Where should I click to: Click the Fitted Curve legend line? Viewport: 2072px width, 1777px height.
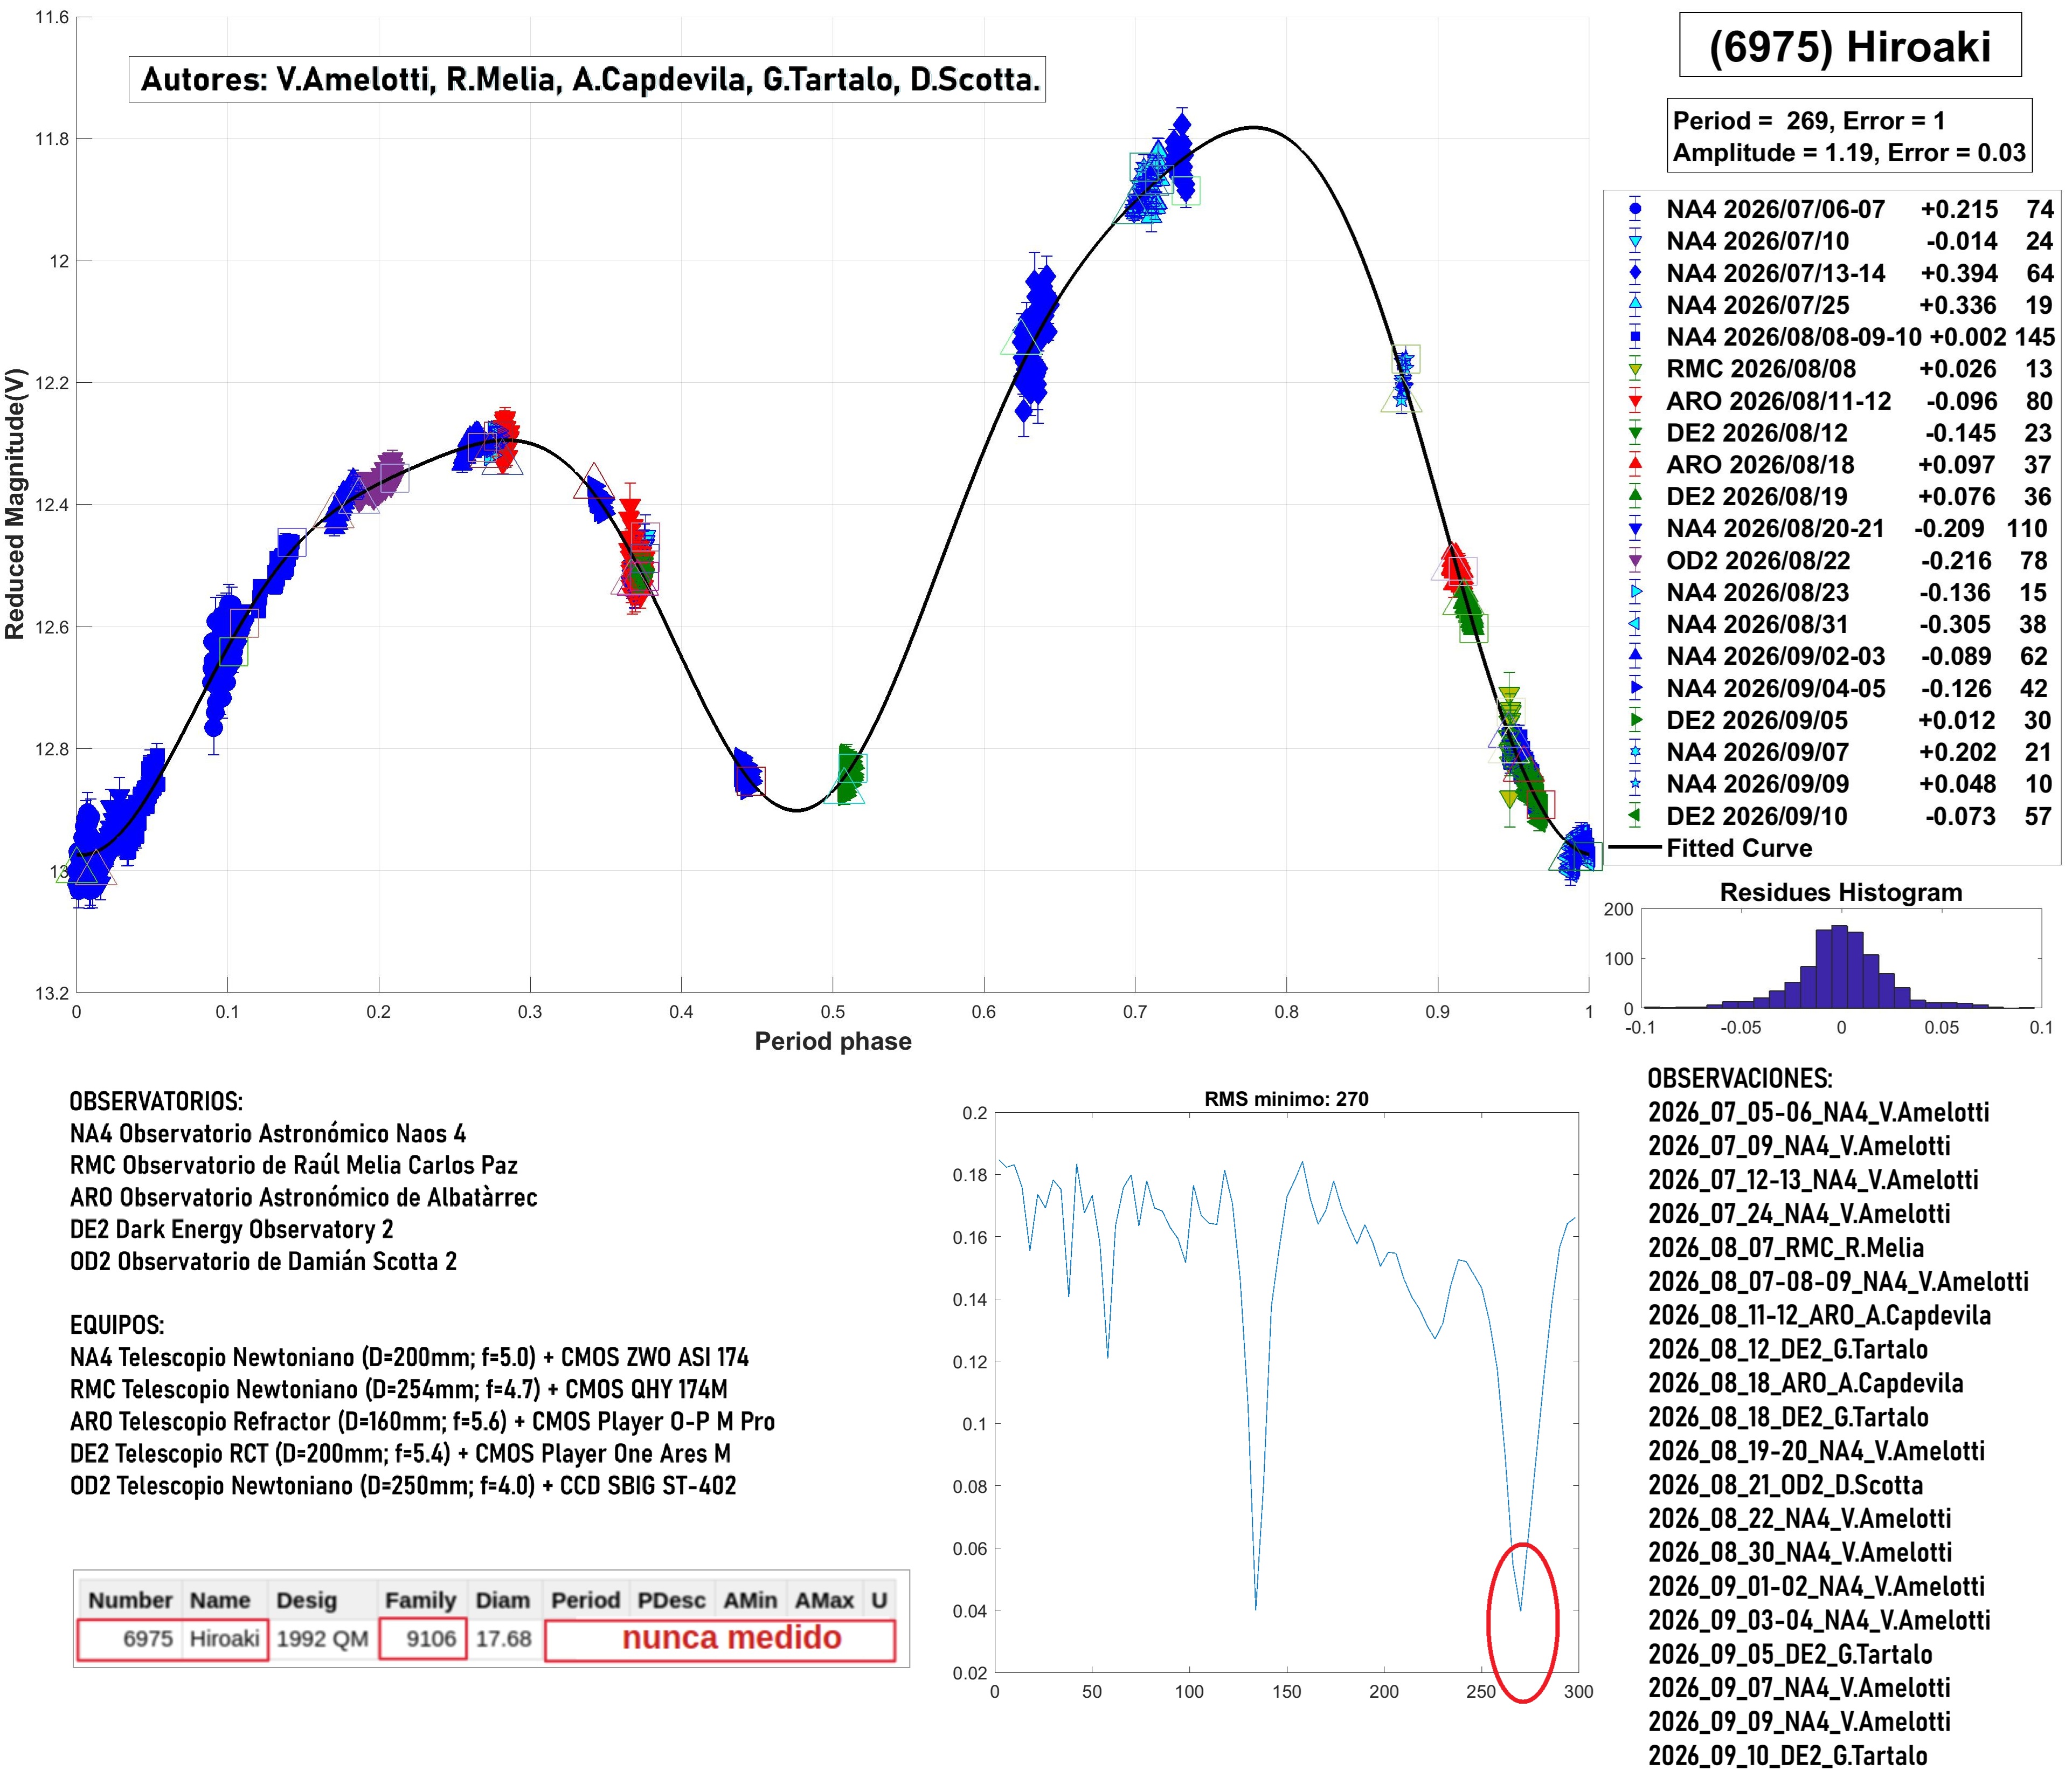point(1635,849)
